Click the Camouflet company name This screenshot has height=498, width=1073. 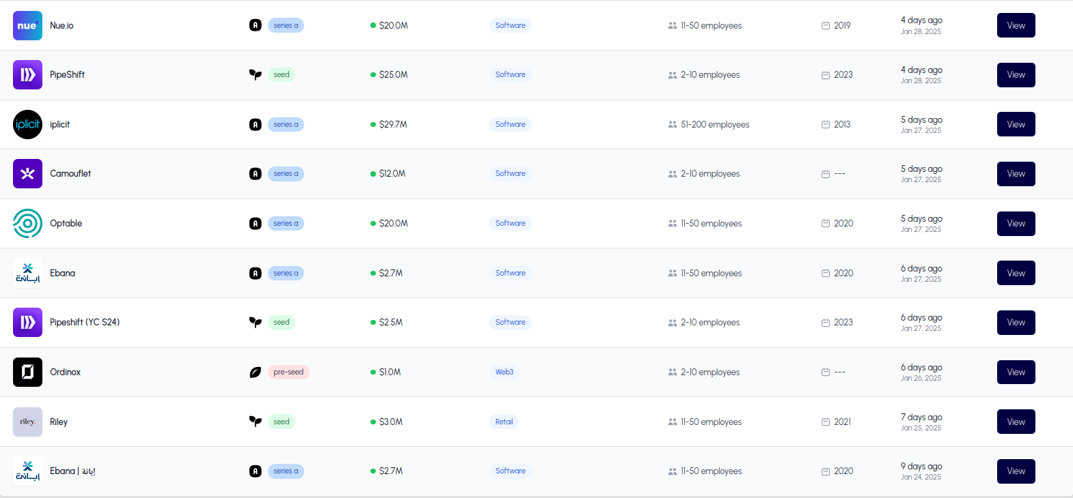click(x=70, y=173)
